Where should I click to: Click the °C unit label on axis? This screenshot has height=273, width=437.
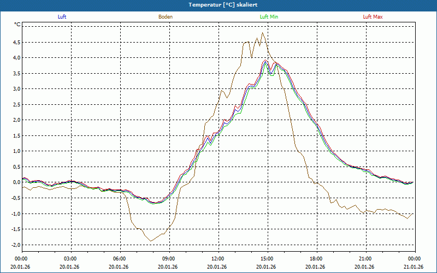coord(17,25)
